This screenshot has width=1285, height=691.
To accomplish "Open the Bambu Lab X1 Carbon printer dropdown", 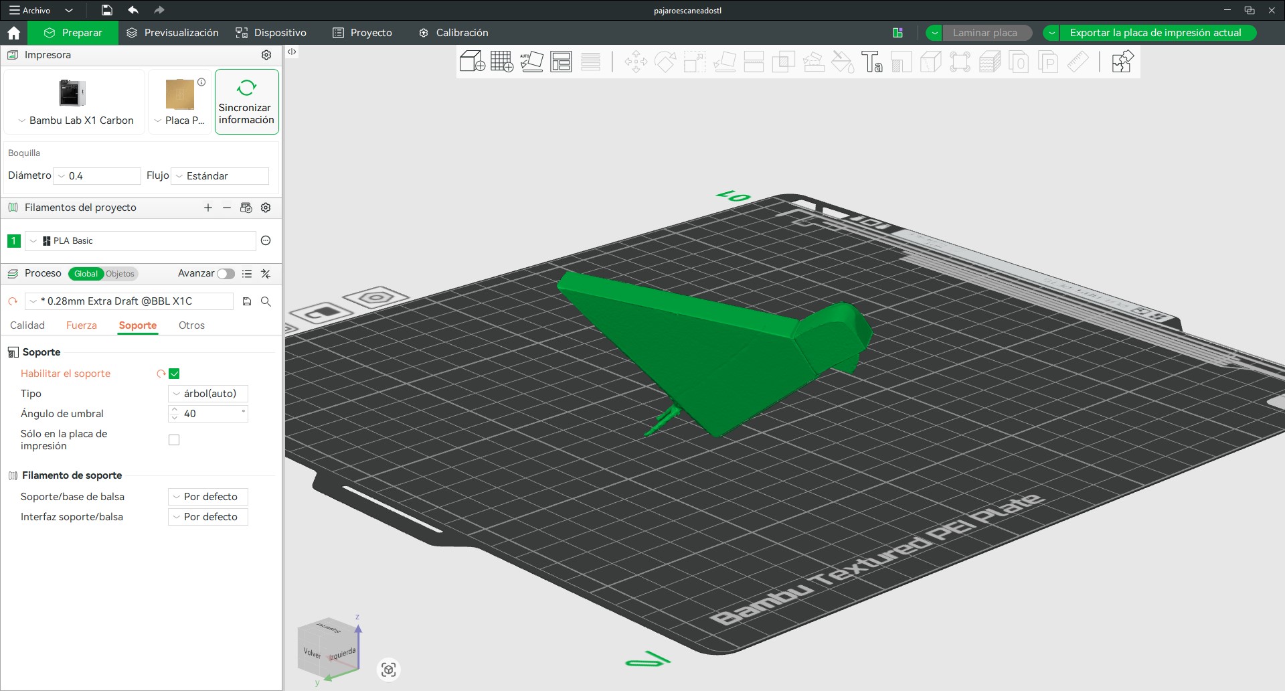I will click(75, 121).
